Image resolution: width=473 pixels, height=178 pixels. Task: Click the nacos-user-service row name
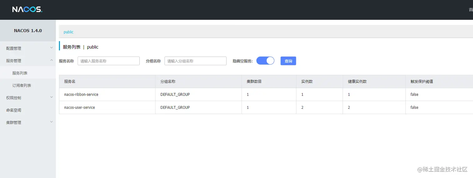79,107
